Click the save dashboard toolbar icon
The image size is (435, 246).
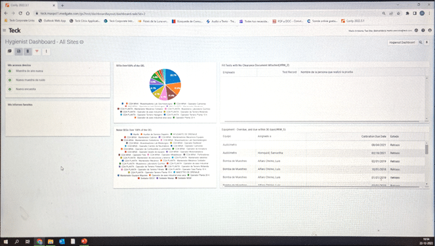pyautogui.click(x=19, y=51)
